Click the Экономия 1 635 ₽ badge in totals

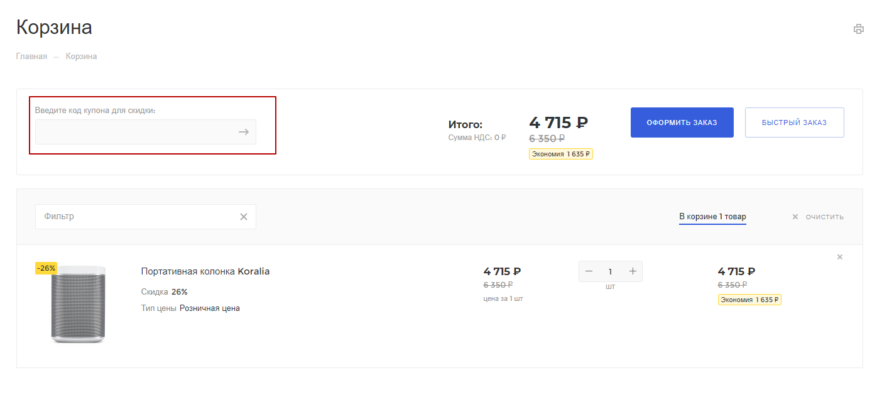(561, 154)
